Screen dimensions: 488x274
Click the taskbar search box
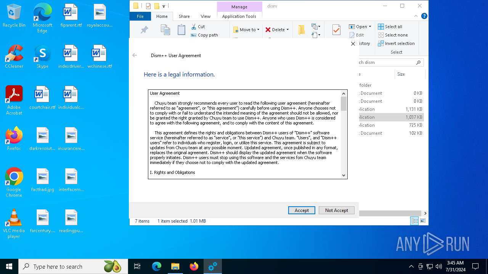pos(73,266)
